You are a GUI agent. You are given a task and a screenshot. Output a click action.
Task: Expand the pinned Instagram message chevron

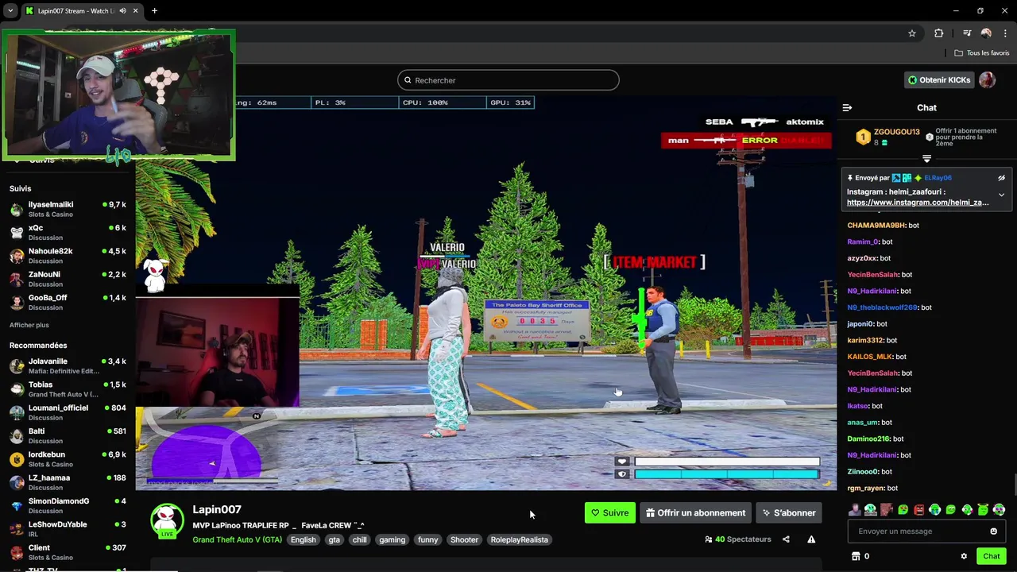click(x=1001, y=195)
